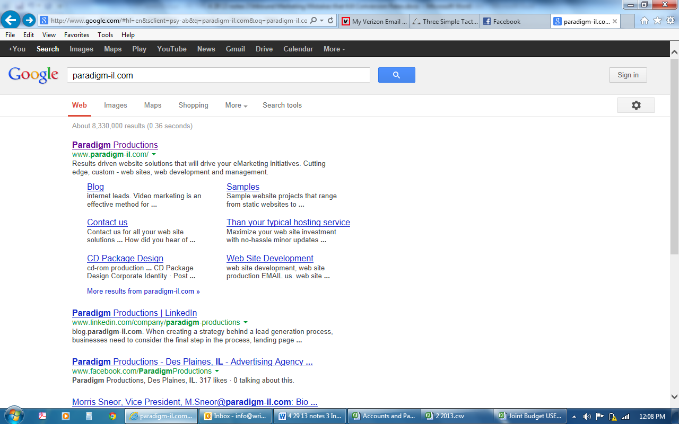Go forward with the browser forward arrow
679x424 pixels.
[29, 21]
